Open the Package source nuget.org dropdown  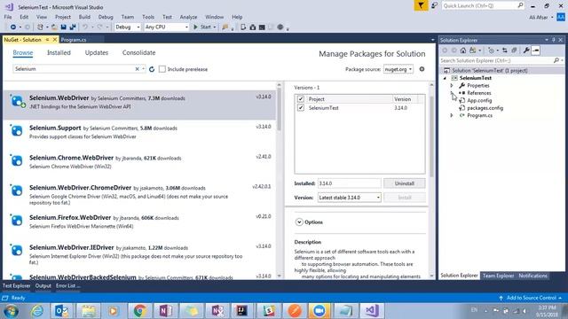tap(398, 69)
